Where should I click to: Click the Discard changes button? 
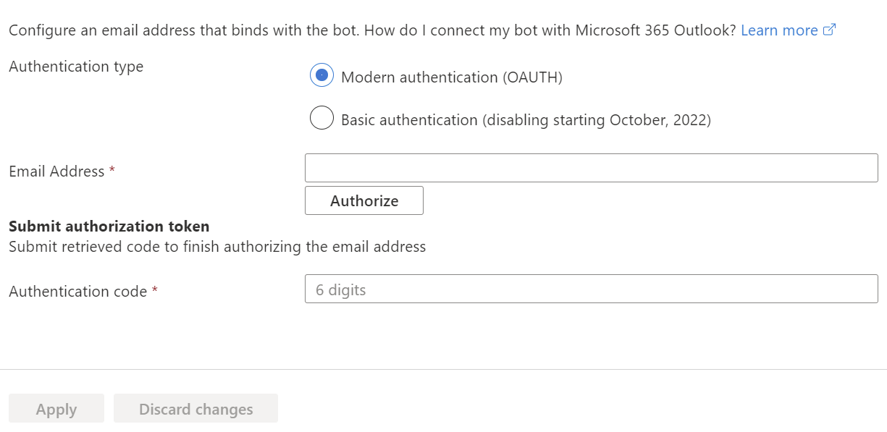point(196,409)
